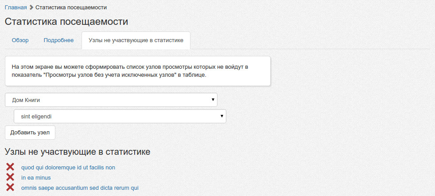The width and height of the screenshot is (435, 196).
Task: Click the red X beside "in ea minus"
Action: 10,177
